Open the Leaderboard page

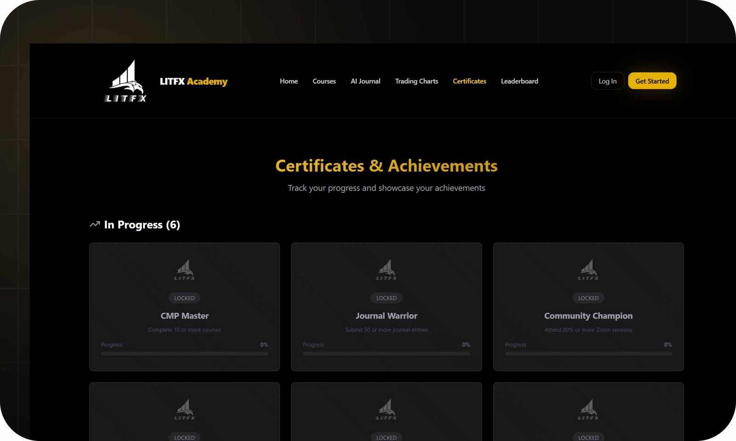pos(520,81)
